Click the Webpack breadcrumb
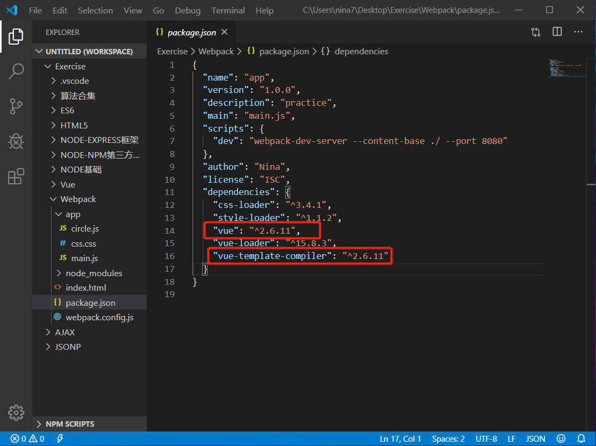 [216, 51]
